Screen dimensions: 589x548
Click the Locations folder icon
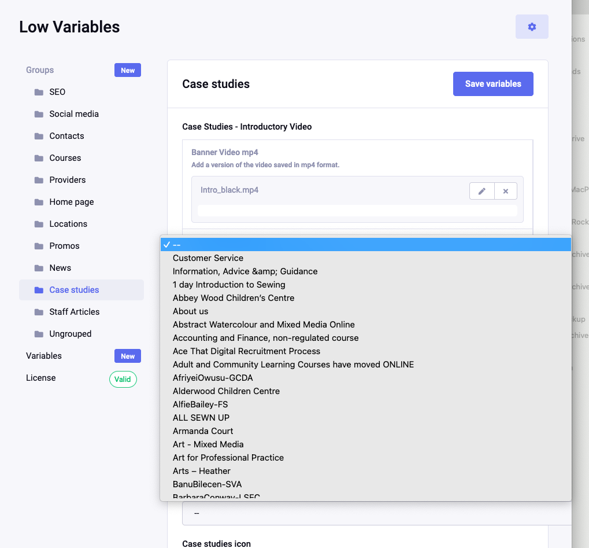39,224
